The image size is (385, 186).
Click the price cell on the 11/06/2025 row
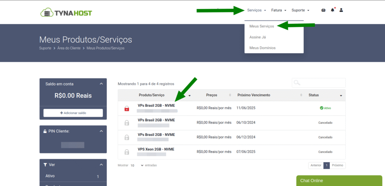click(214, 108)
